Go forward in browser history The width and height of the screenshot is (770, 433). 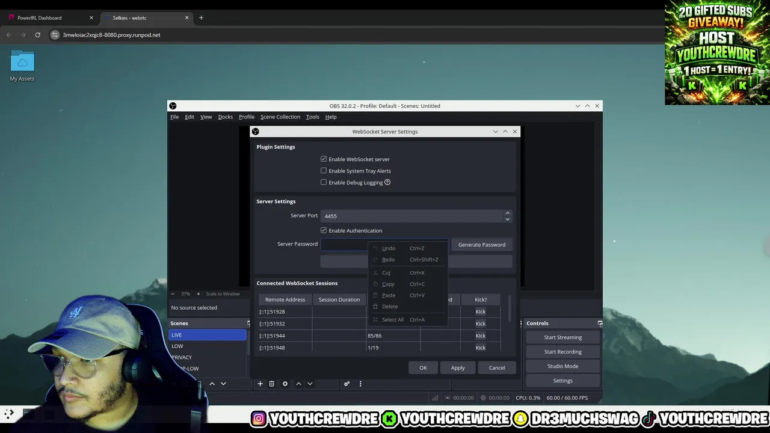(x=23, y=35)
